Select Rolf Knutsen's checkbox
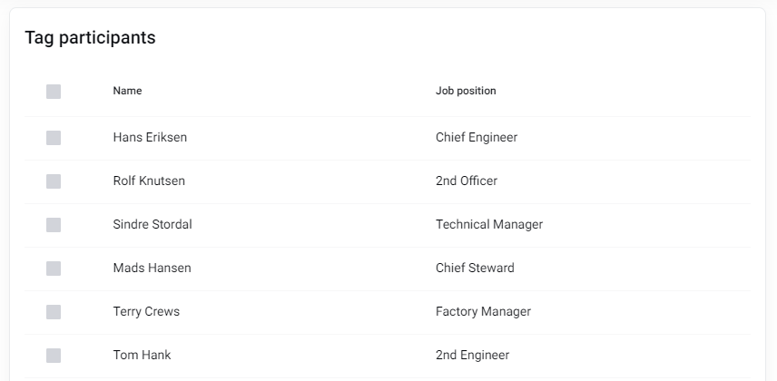The image size is (777, 381). [54, 181]
